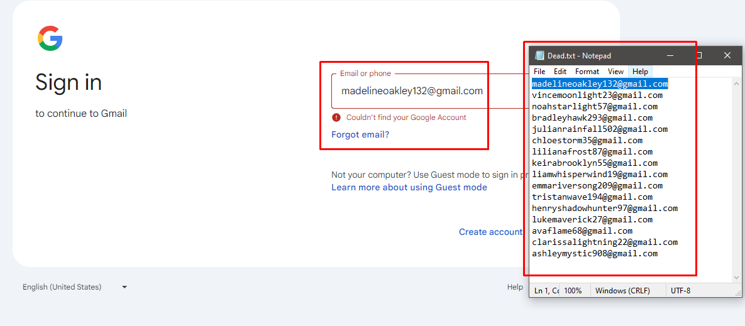Close the Dead.txt Notepad window
The height and width of the screenshot is (326, 745).
pyautogui.click(x=727, y=55)
